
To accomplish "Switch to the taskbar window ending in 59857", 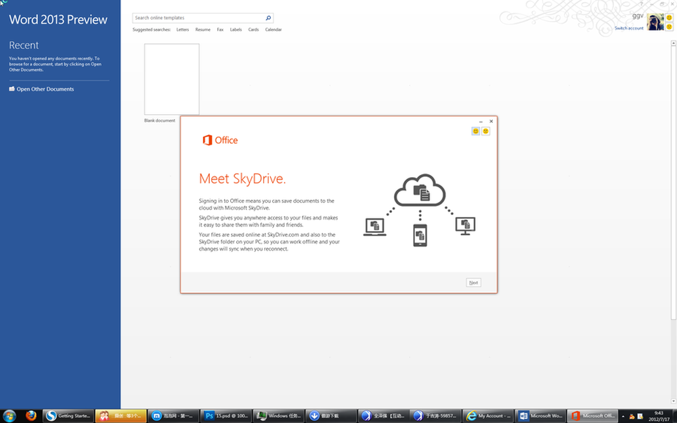I will pos(435,416).
